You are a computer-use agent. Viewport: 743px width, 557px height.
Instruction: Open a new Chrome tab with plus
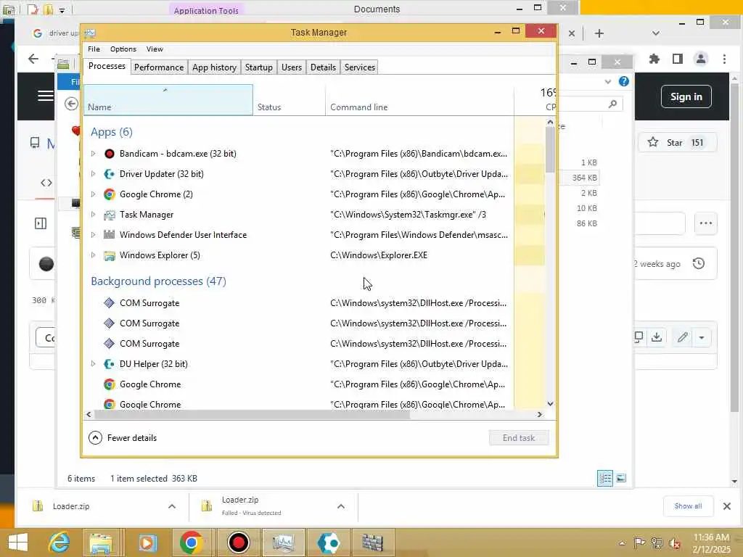click(x=599, y=33)
